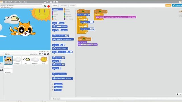Image resolution: width=182 pixels, height=102 pixels.
Task: Click the change x by 10 block
Action: coord(59,58)
